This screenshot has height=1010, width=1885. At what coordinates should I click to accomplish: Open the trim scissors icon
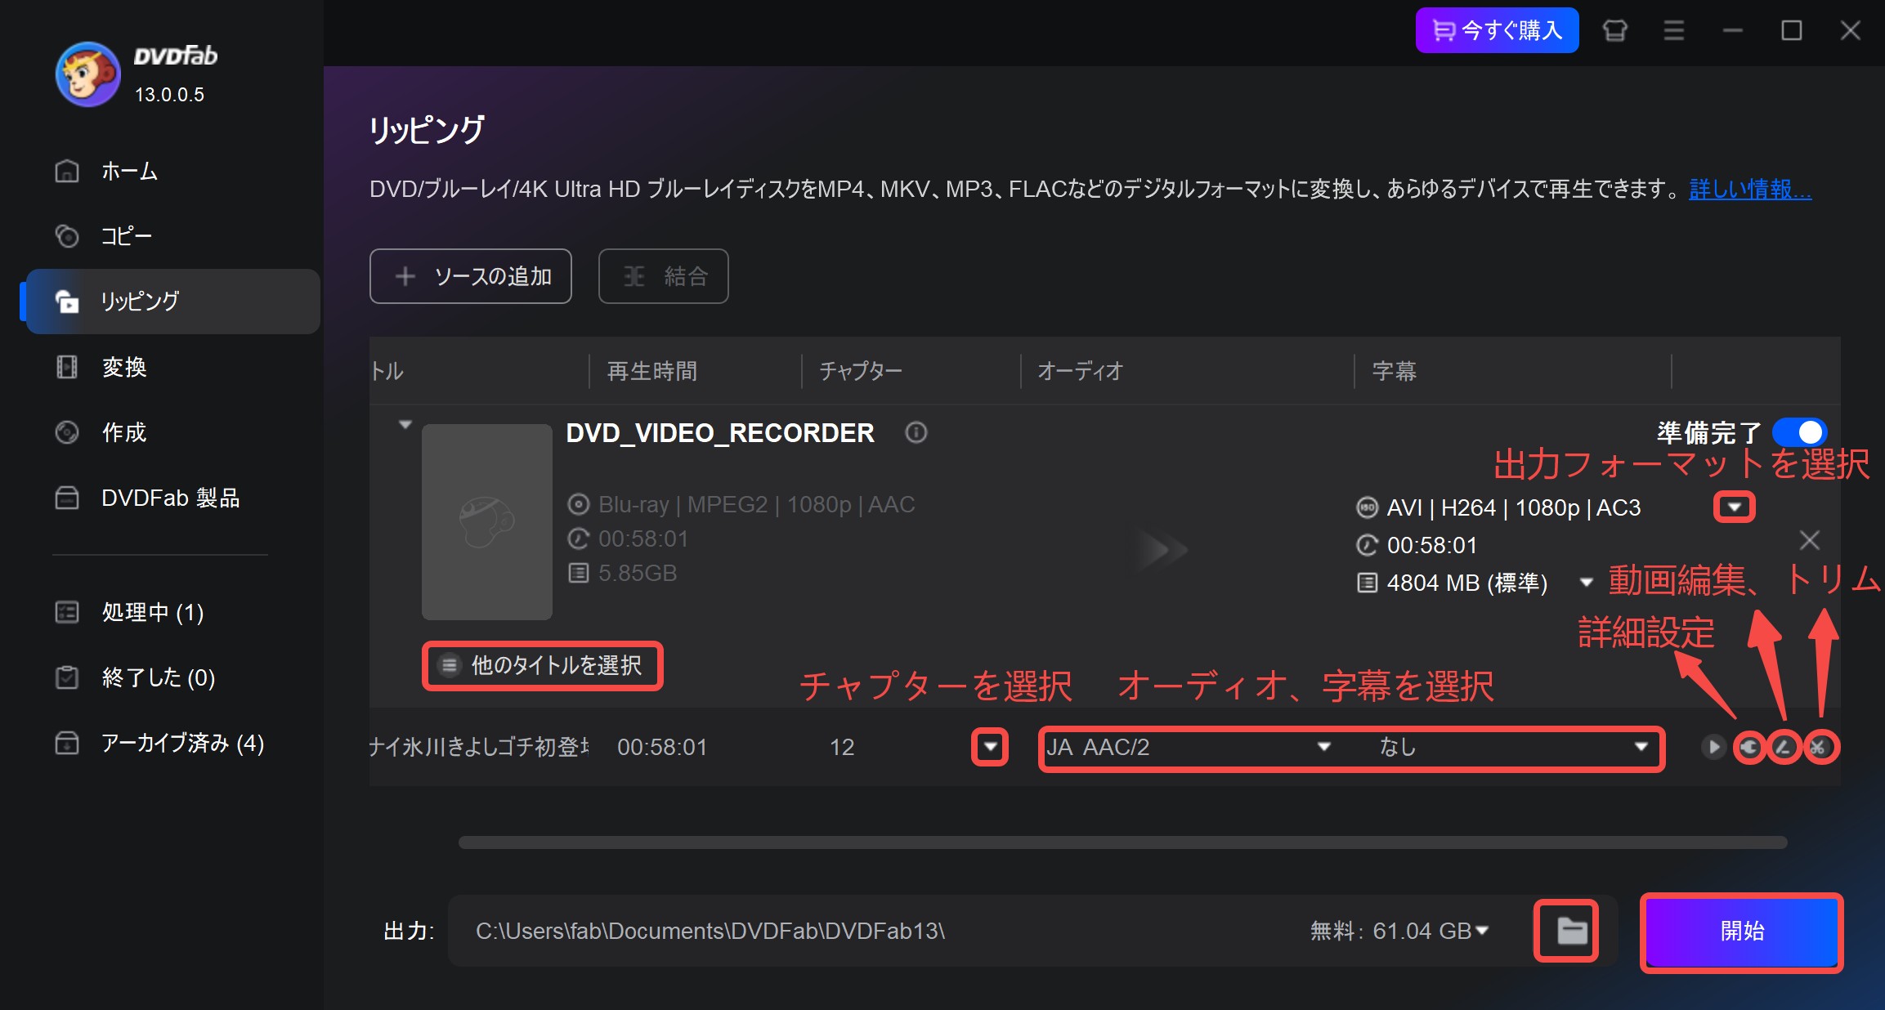[x=1819, y=747]
